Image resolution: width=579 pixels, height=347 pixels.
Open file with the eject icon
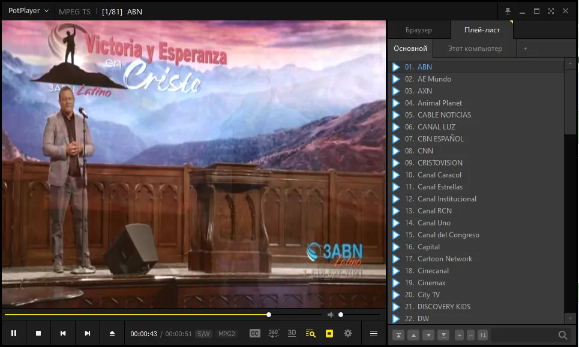click(112, 333)
